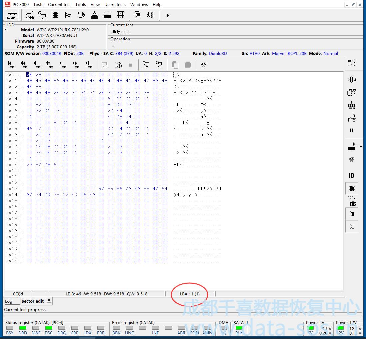
Task: Click the ROM F/W version 0003004R link
Action: 51,54
